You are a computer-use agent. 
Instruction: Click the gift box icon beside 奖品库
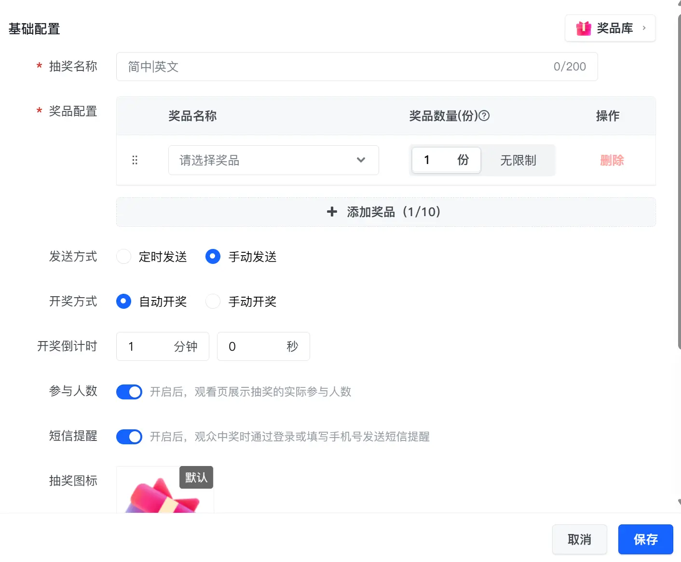(x=584, y=28)
